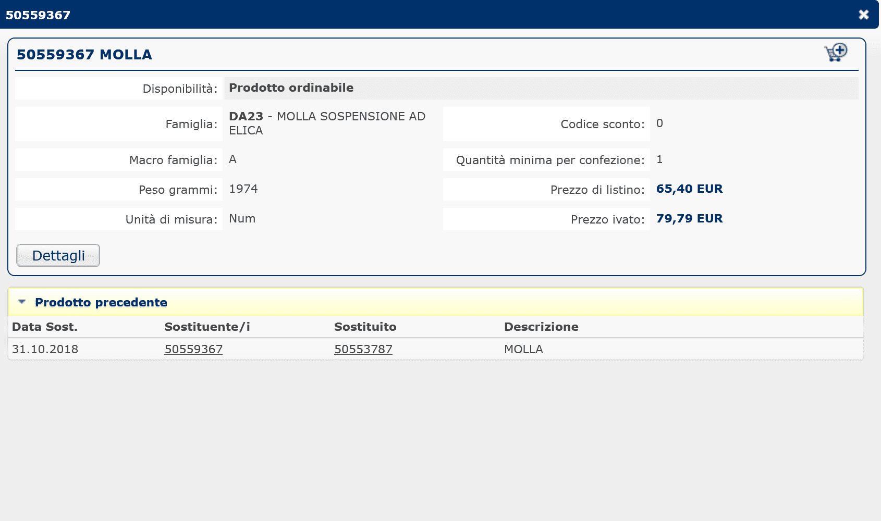Click the 50559367 MOLLA product heading
The height and width of the screenshot is (521, 881).
coord(84,55)
